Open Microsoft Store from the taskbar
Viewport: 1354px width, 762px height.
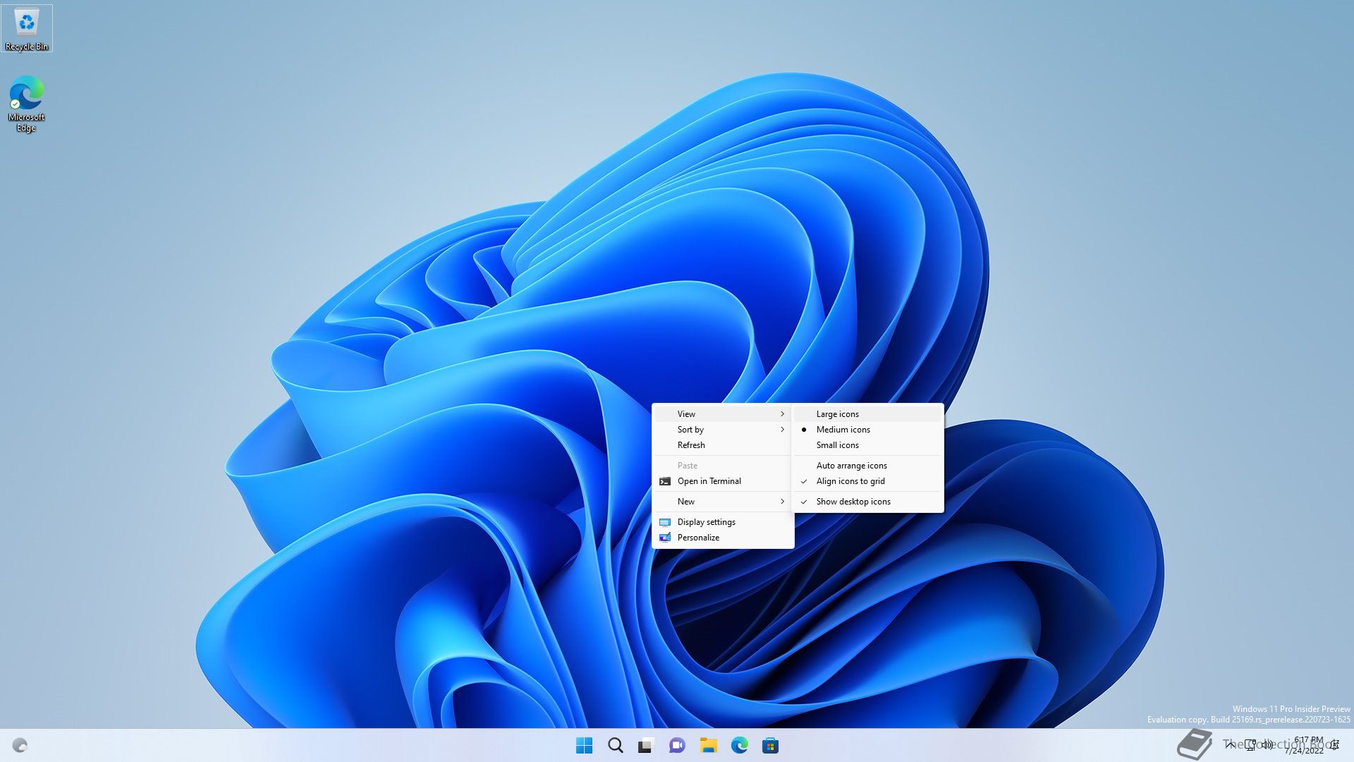point(770,745)
